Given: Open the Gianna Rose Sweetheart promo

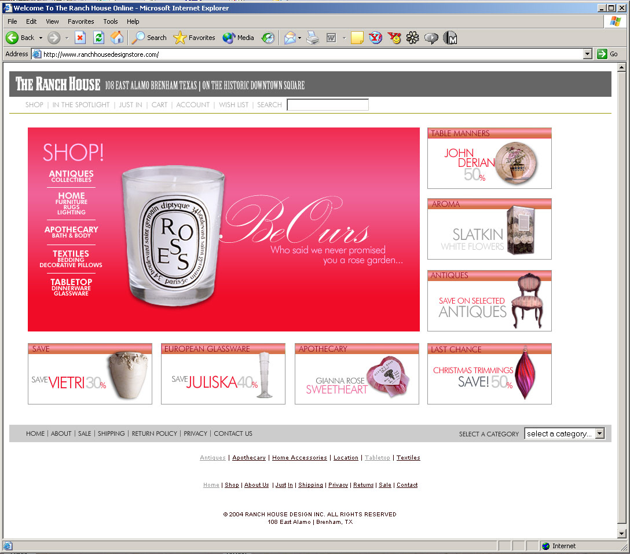Looking at the screenshot, I should 357,374.
